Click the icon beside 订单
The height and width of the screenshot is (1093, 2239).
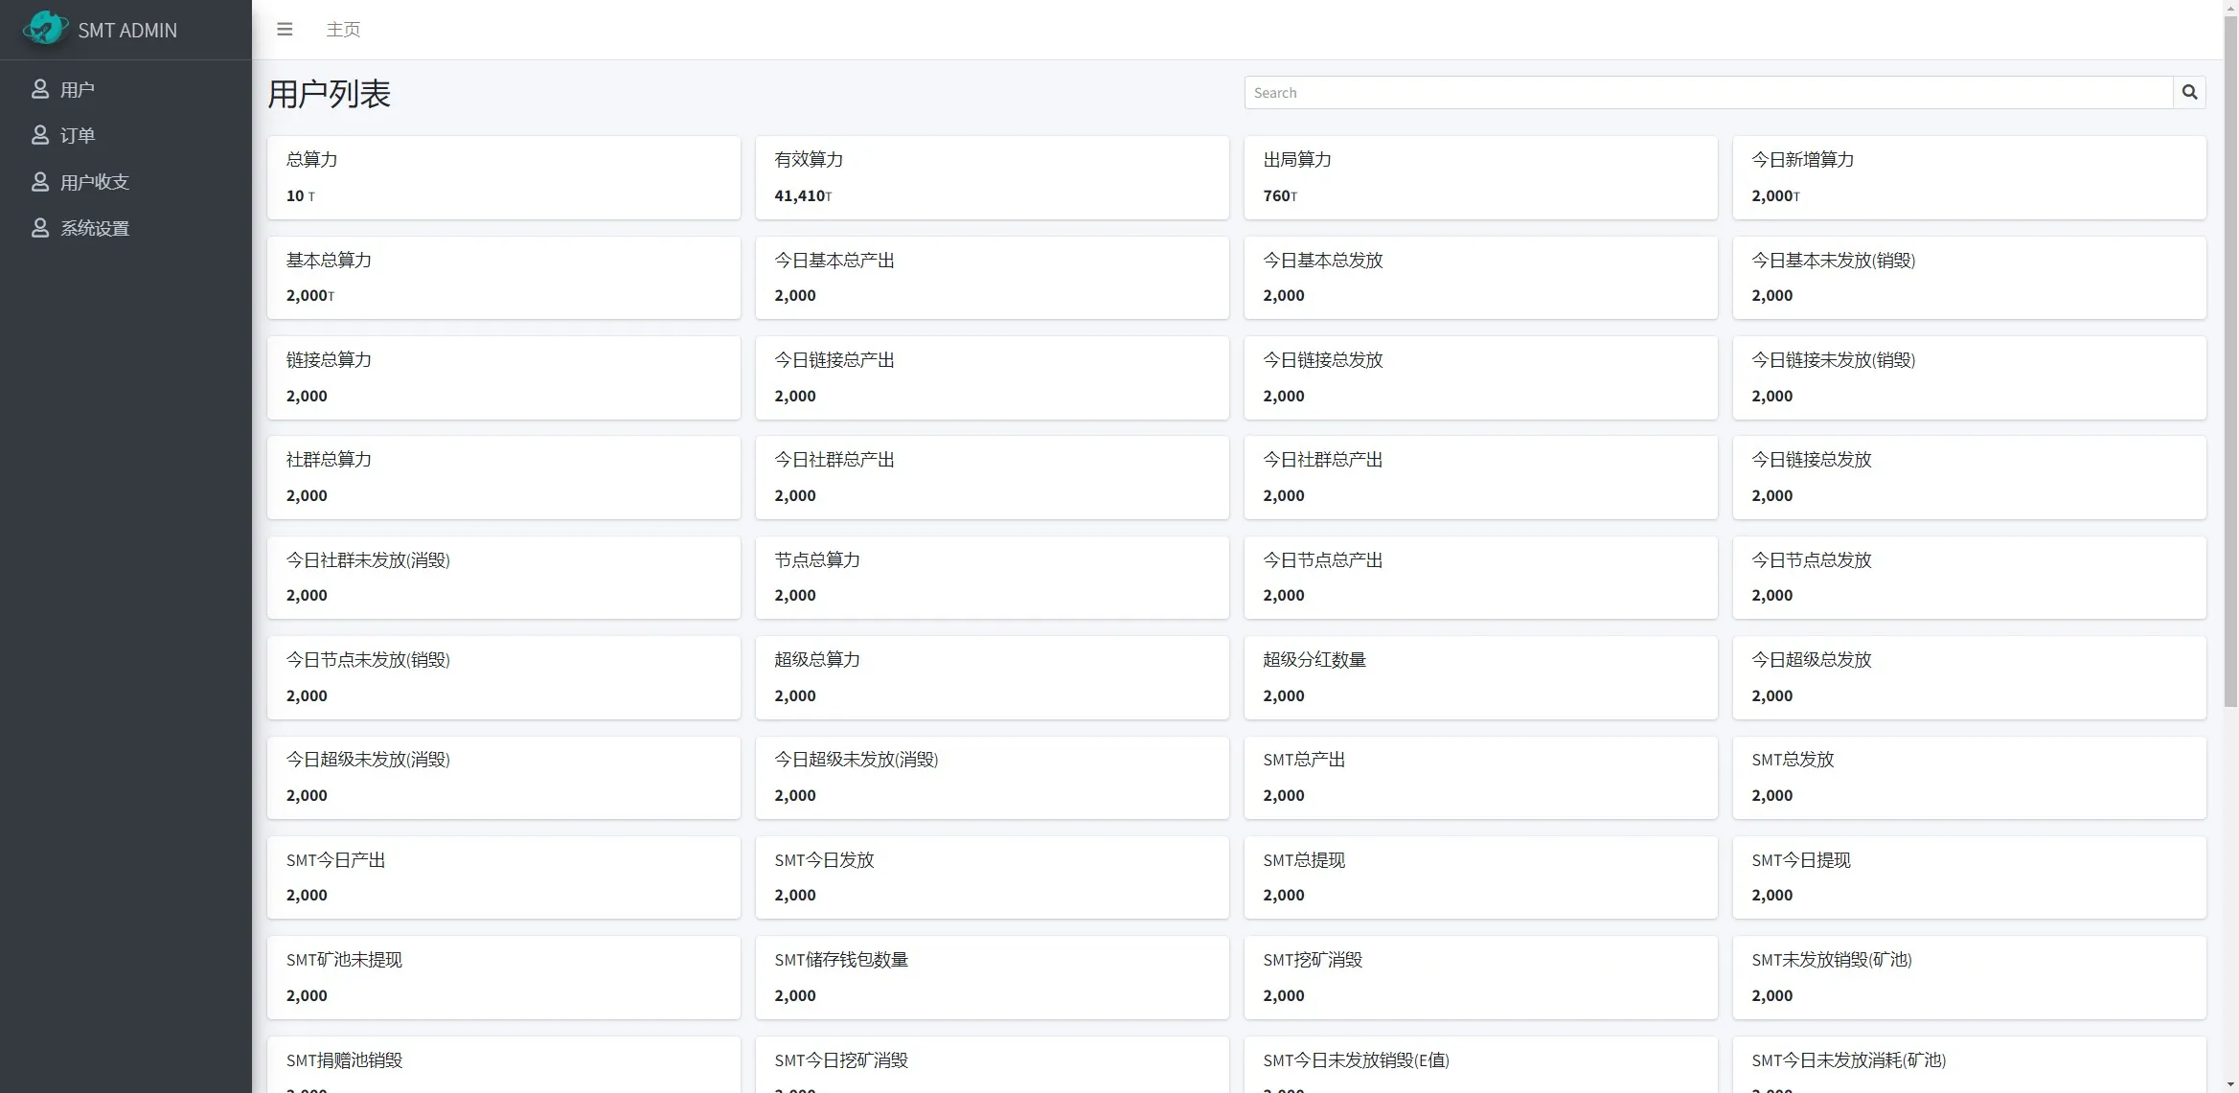[x=40, y=135]
